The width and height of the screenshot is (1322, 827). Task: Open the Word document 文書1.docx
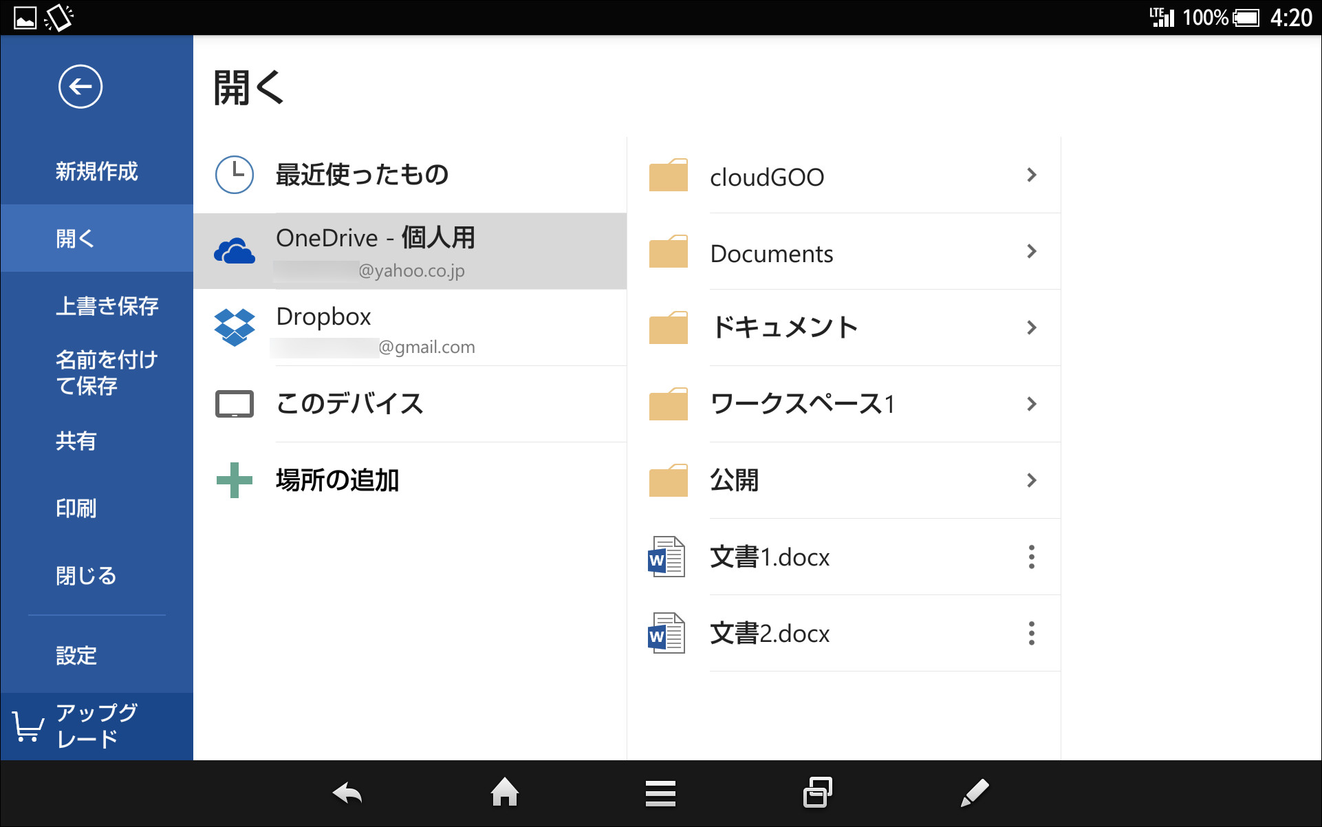pyautogui.click(x=770, y=557)
